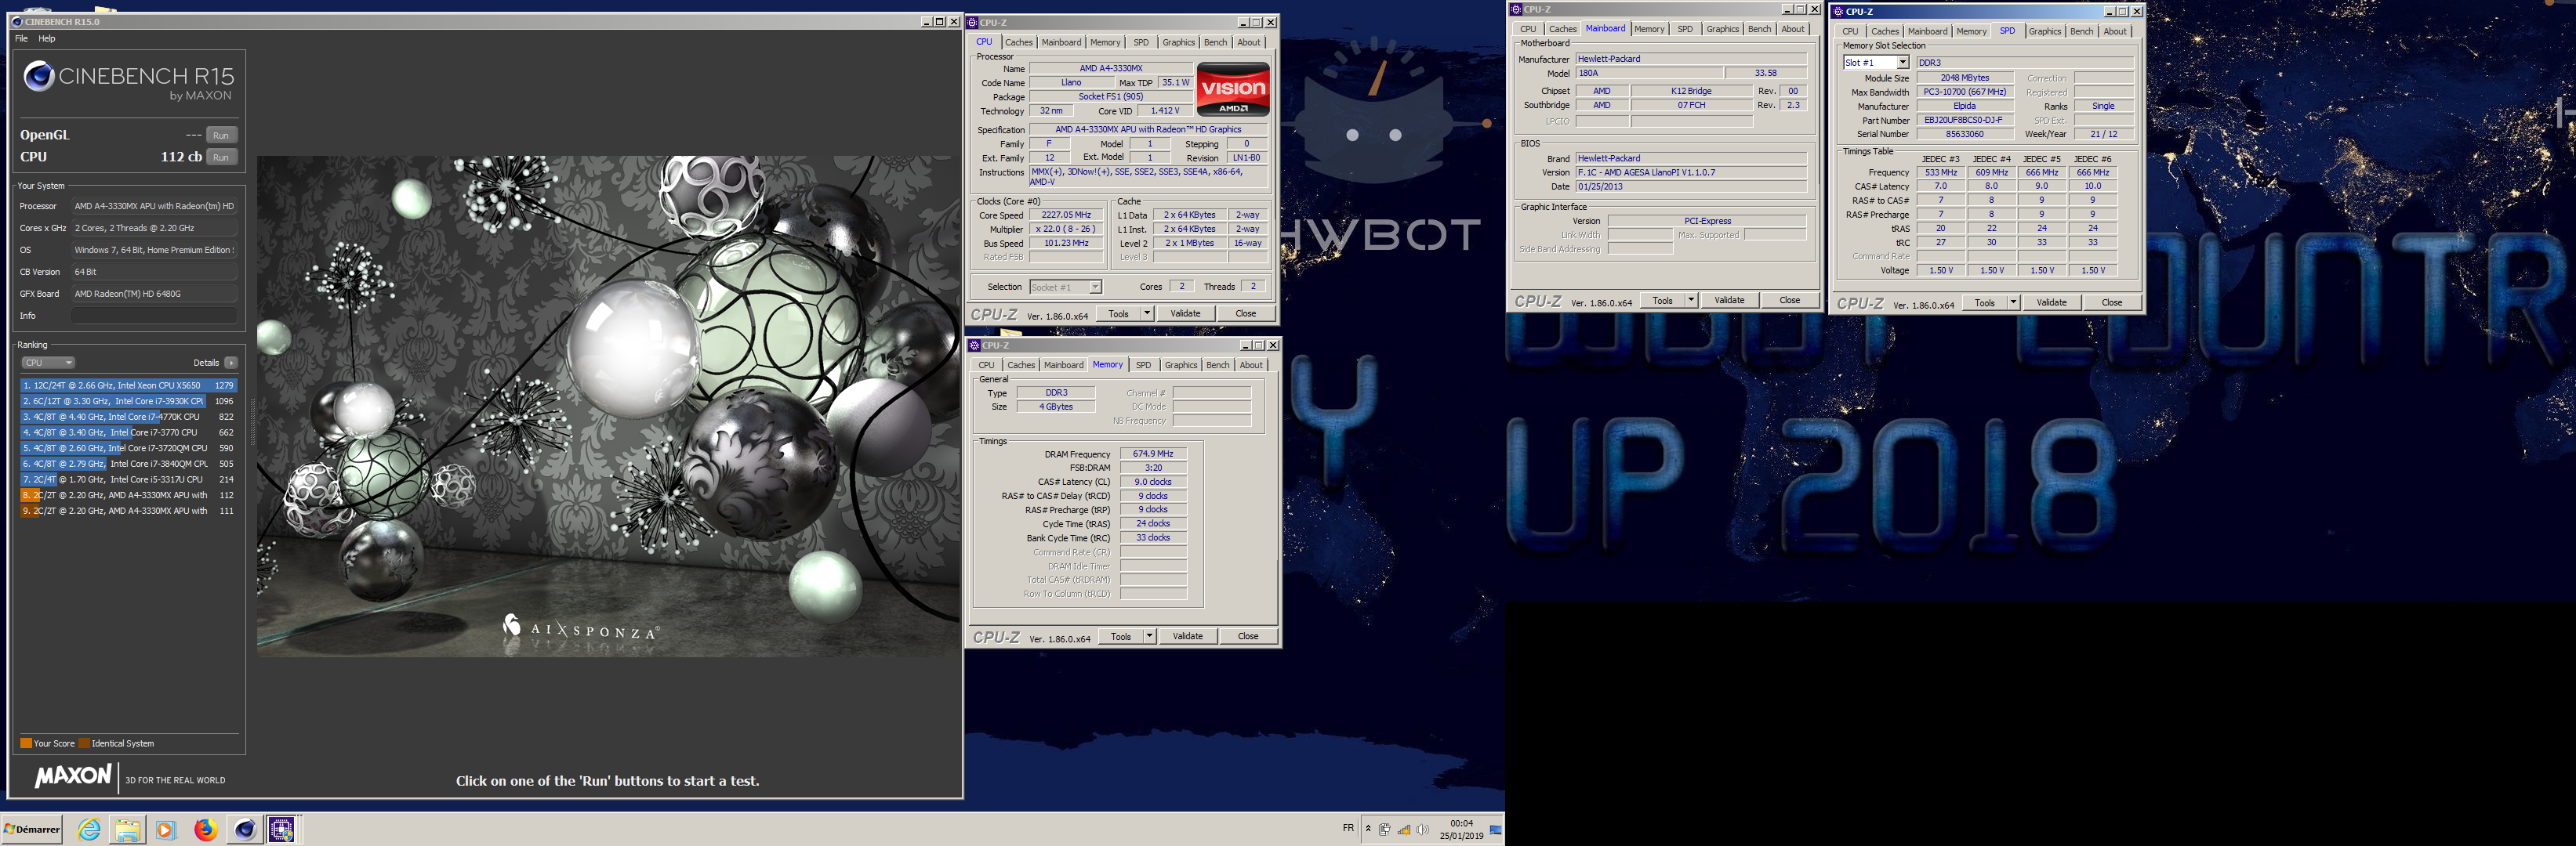The width and height of the screenshot is (2576, 846).
Task: Expand Tools dropdown arrow in CPU-Z Memory window
Action: [1149, 636]
